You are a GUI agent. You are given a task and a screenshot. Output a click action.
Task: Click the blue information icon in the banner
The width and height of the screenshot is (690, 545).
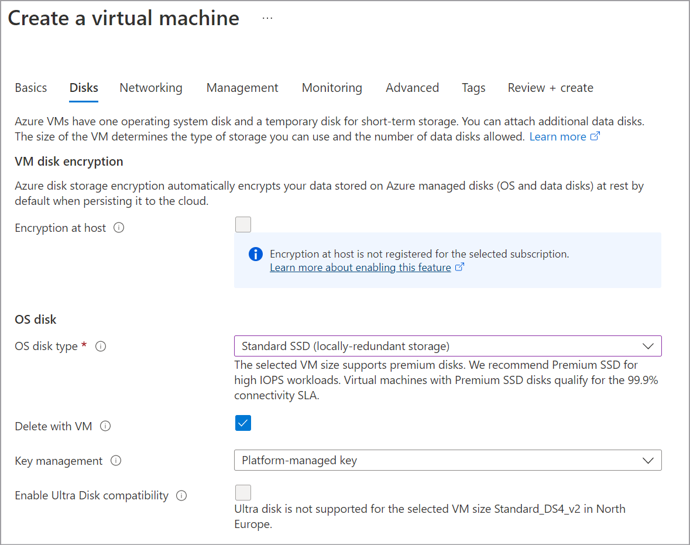pyautogui.click(x=256, y=254)
